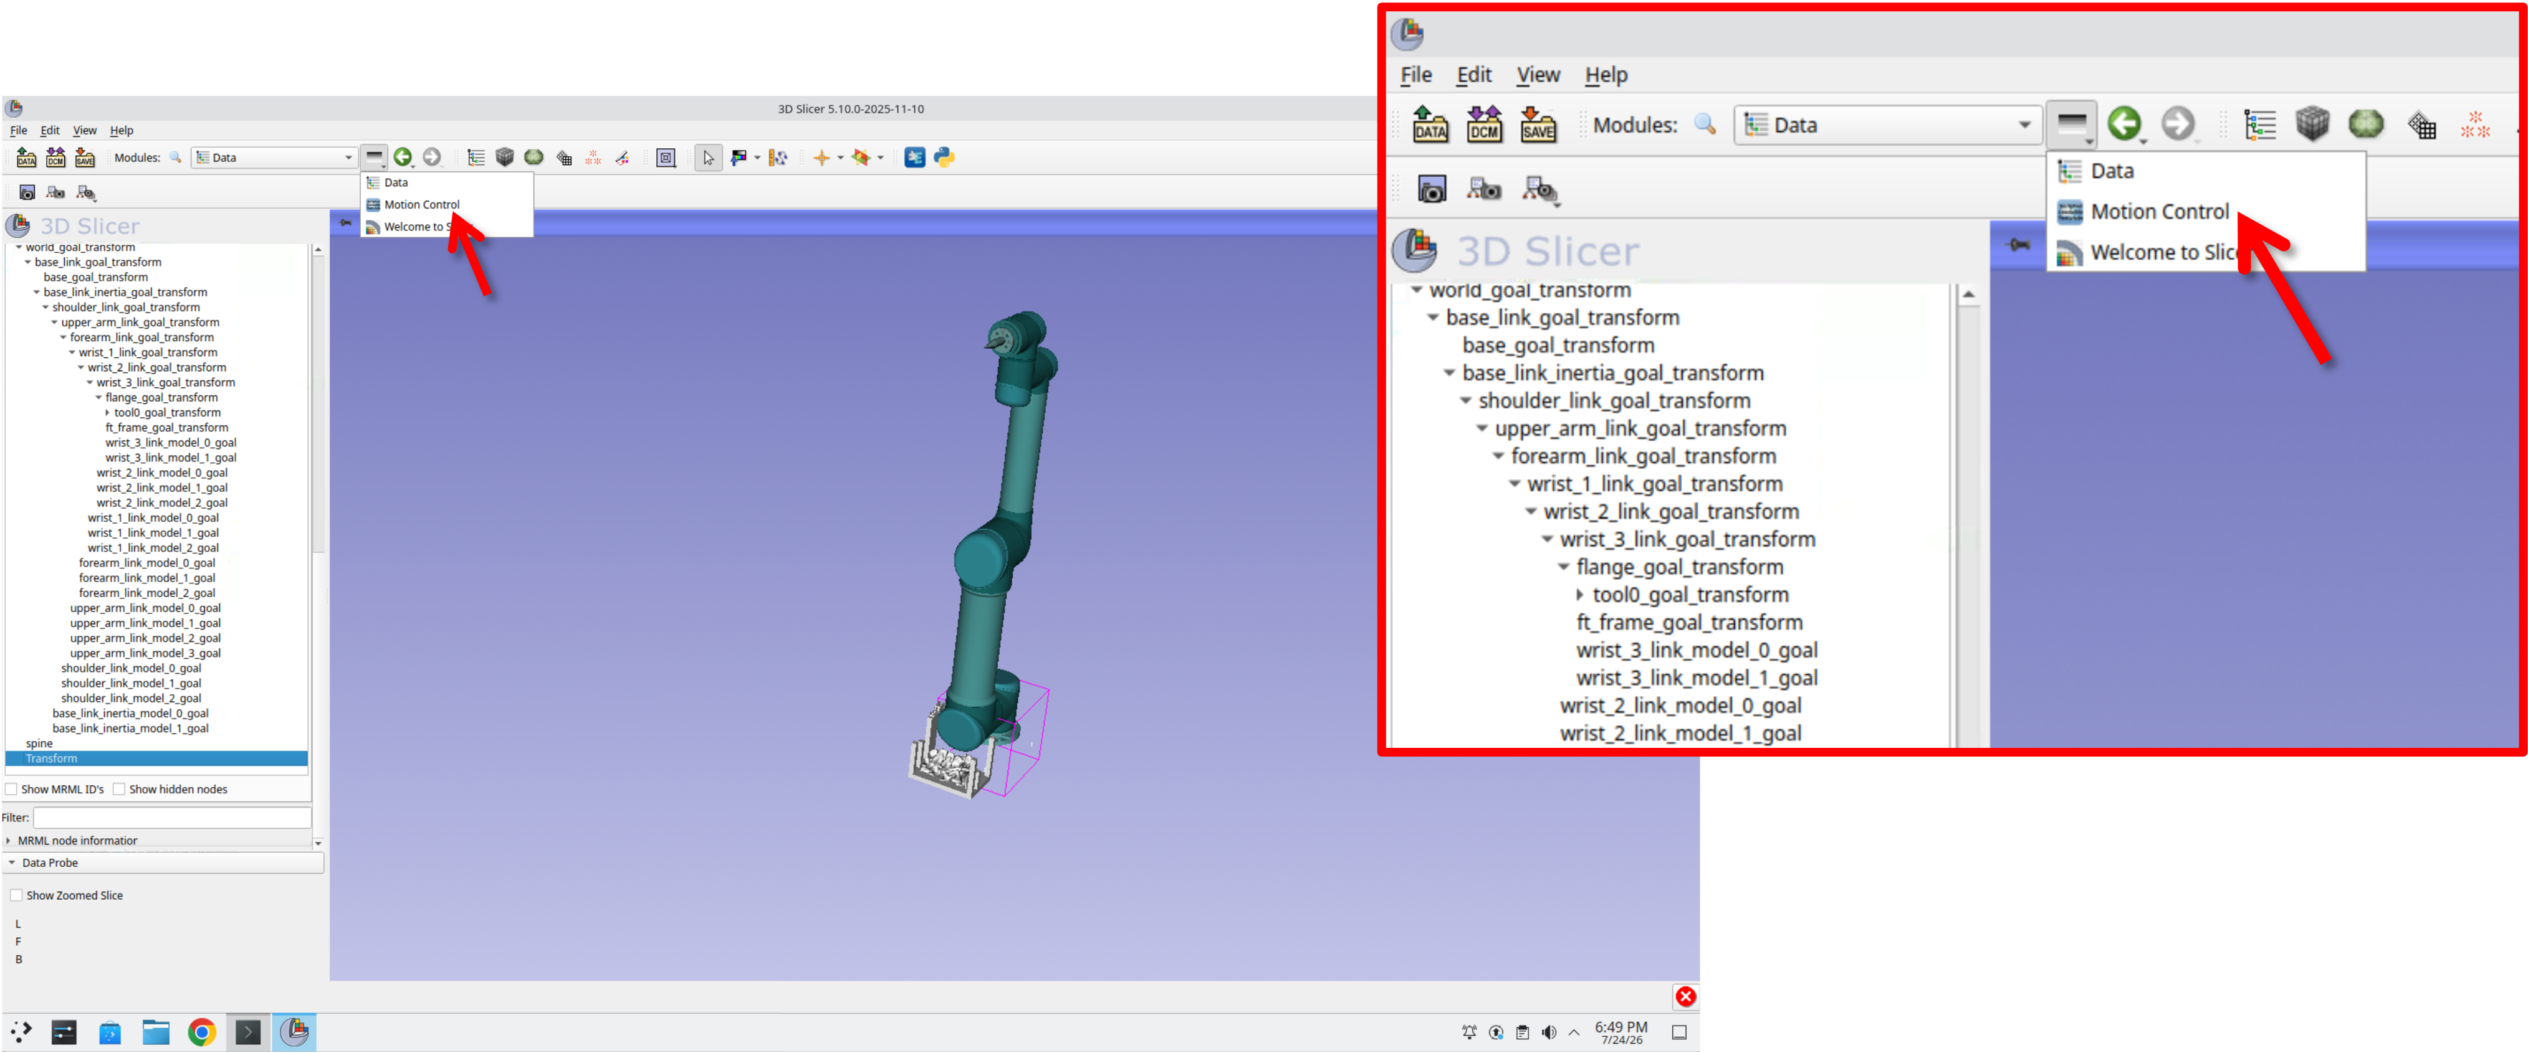Open Edit menu in main Slicer window

[50, 130]
